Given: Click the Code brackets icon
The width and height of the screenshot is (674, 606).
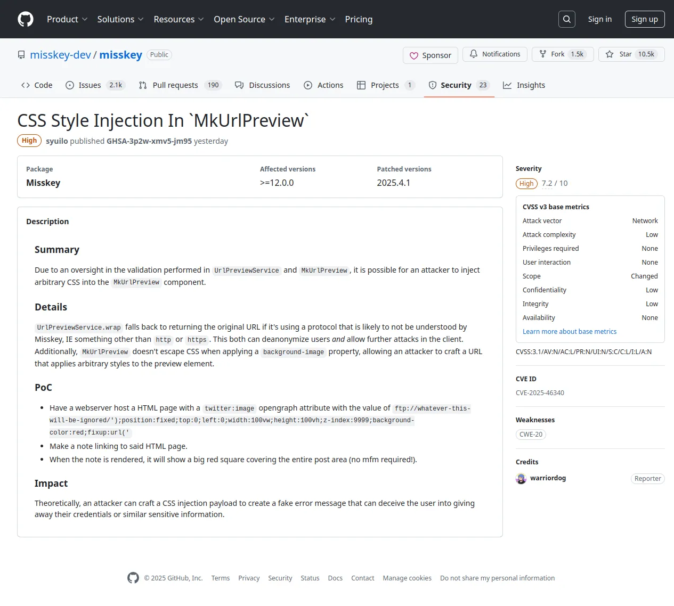Looking at the screenshot, I should (x=26, y=85).
